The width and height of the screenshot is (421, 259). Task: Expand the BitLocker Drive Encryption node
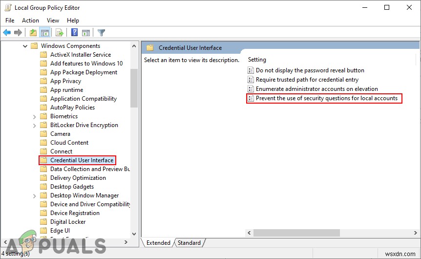coord(34,126)
